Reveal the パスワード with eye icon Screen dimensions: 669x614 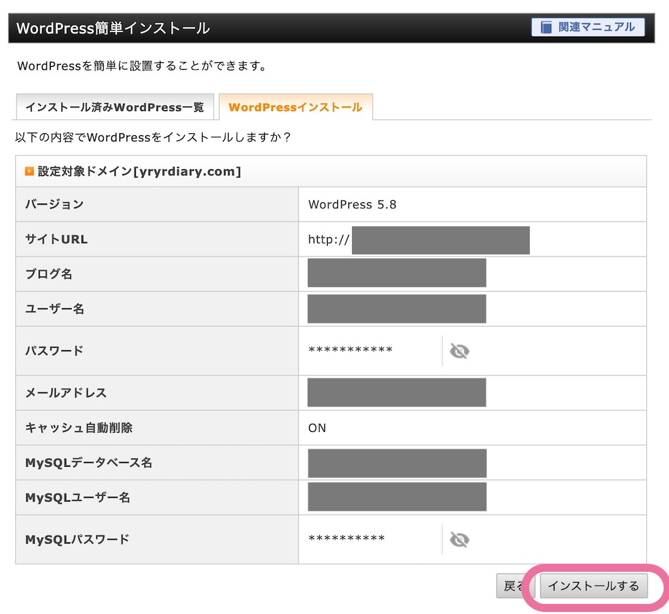click(459, 351)
